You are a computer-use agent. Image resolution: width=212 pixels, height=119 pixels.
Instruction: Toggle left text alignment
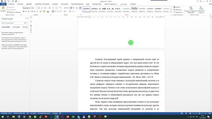(x=53, y=11)
